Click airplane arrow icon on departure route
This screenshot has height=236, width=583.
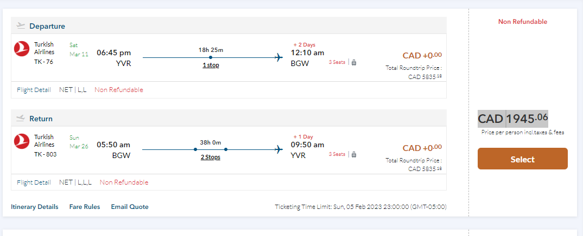pos(279,57)
